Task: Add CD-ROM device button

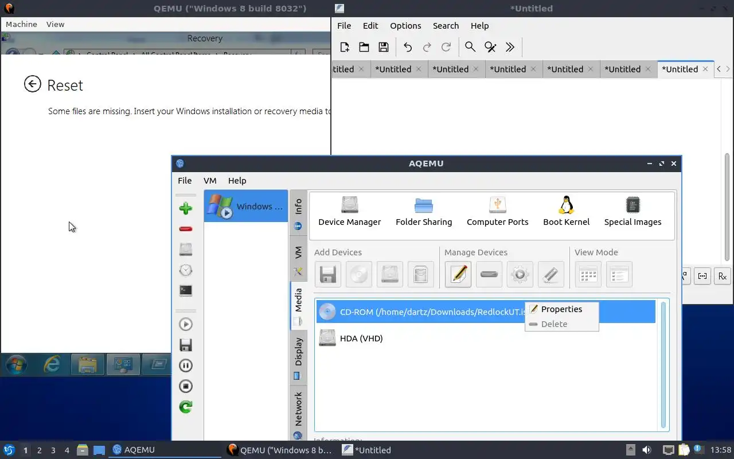Action: 358,274
